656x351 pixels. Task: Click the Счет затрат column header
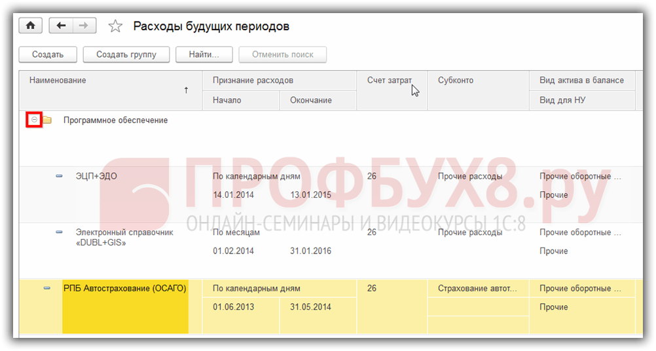pyautogui.click(x=391, y=81)
